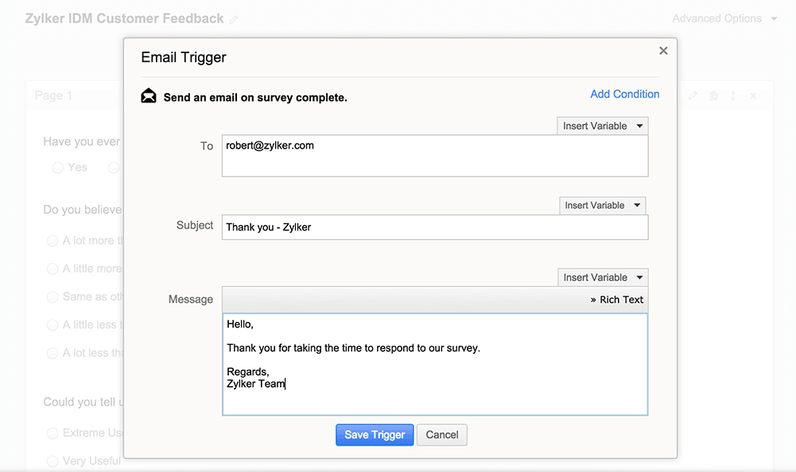Screen dimensions: 796x472
Task: Open Insert Variable dropdown above To field
Action: tap(603, 126)
